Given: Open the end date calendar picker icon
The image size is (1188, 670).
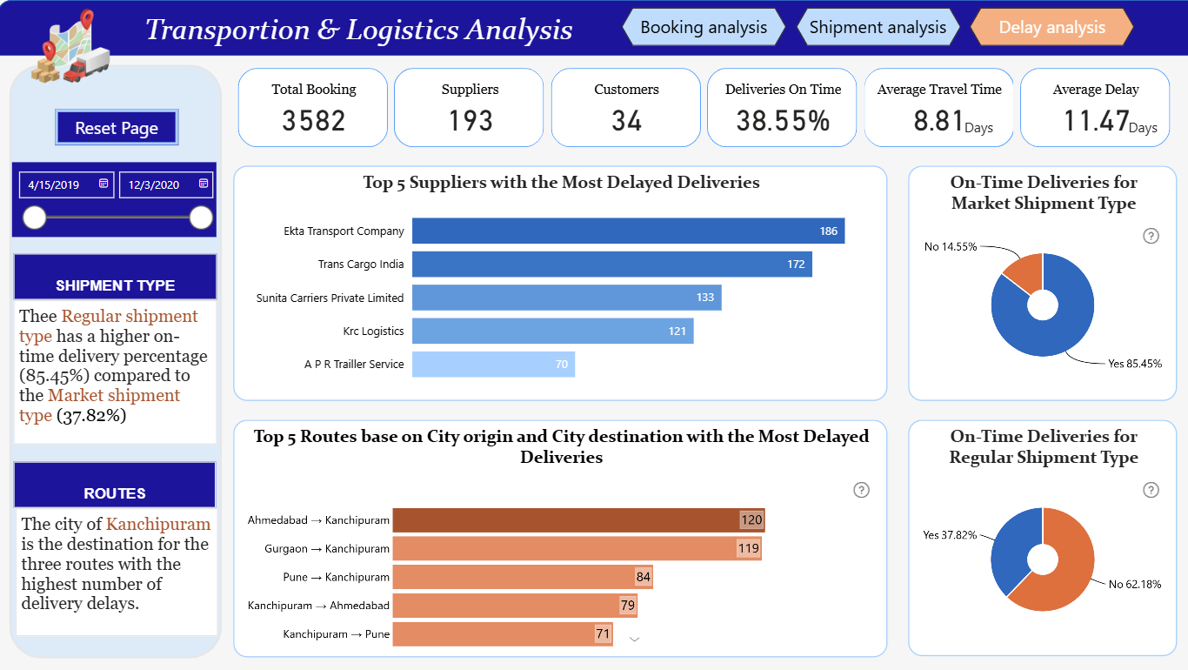Looking at the screenshot, I should (204, 184).
